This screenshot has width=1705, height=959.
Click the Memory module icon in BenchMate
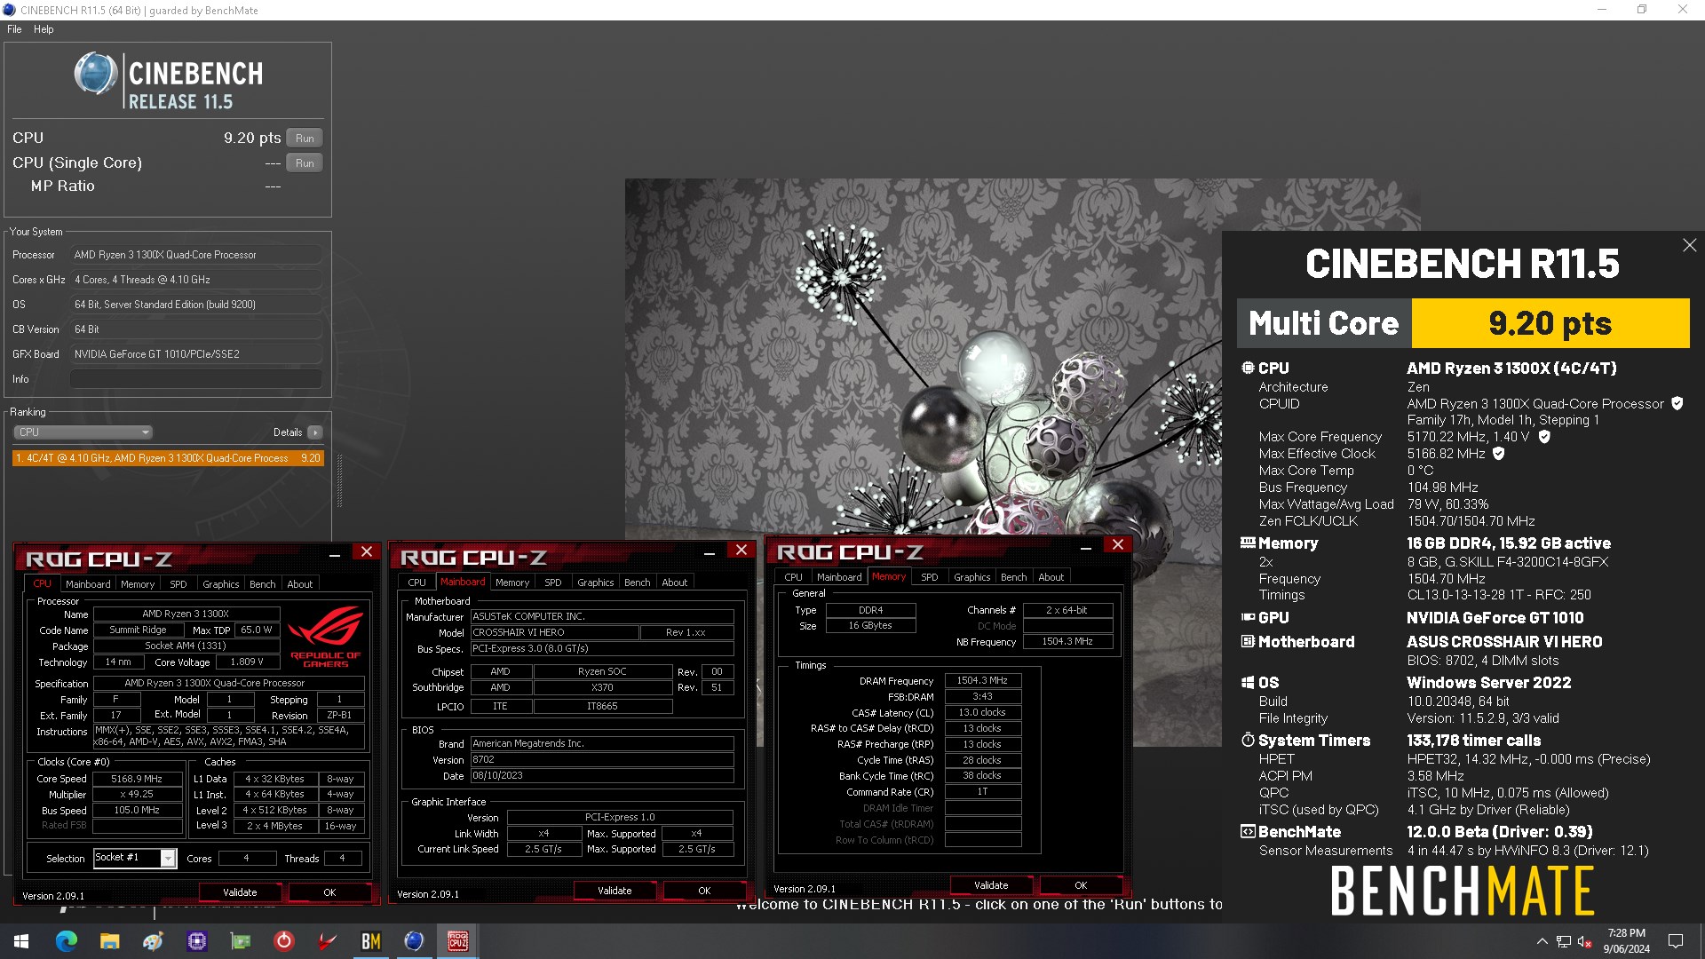[1248, 543]
